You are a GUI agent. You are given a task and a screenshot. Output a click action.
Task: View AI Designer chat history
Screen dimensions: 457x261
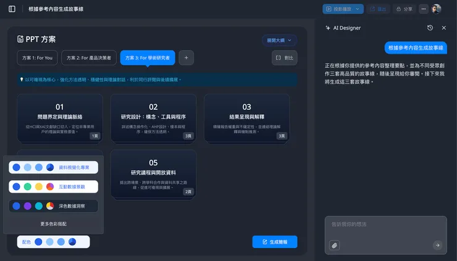point(430,28)
